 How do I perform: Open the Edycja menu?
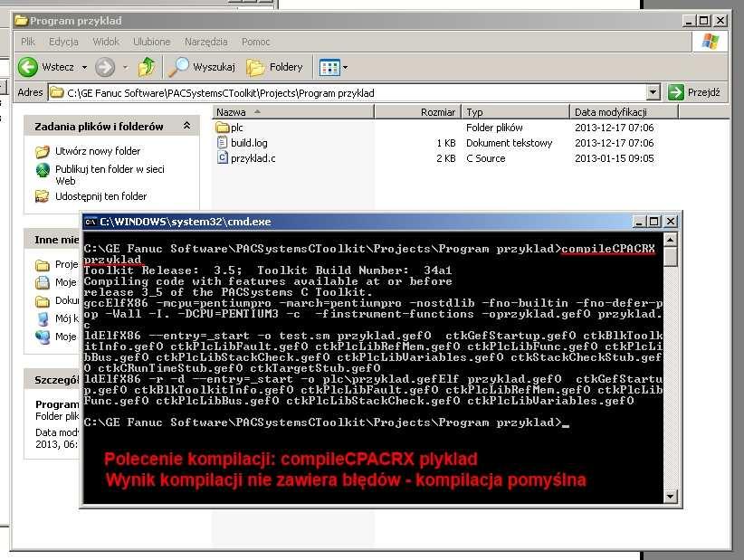pos(63,42)
